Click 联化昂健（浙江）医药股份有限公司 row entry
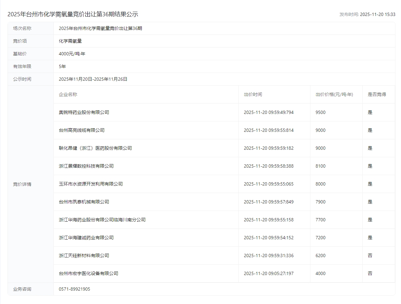401x304 pixels. click(x=95, y=148)
